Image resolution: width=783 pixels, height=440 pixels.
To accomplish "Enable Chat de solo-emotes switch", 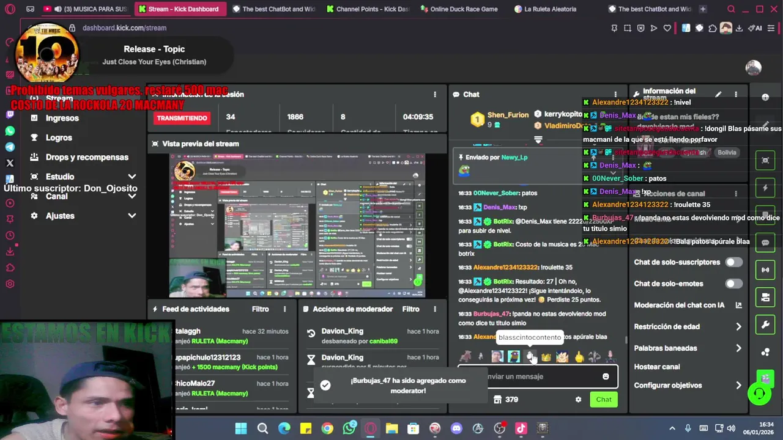I will [x=733, y=284].
